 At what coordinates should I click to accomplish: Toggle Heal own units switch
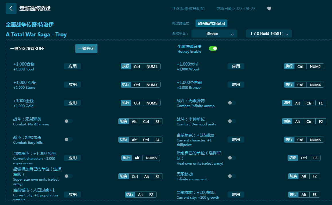coord(232,158)
